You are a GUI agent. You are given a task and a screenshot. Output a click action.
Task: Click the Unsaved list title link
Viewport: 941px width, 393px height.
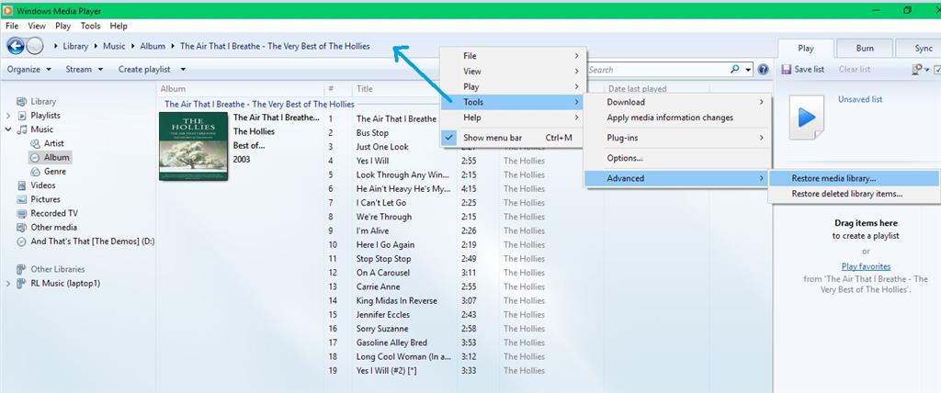(x=860, y=99)
